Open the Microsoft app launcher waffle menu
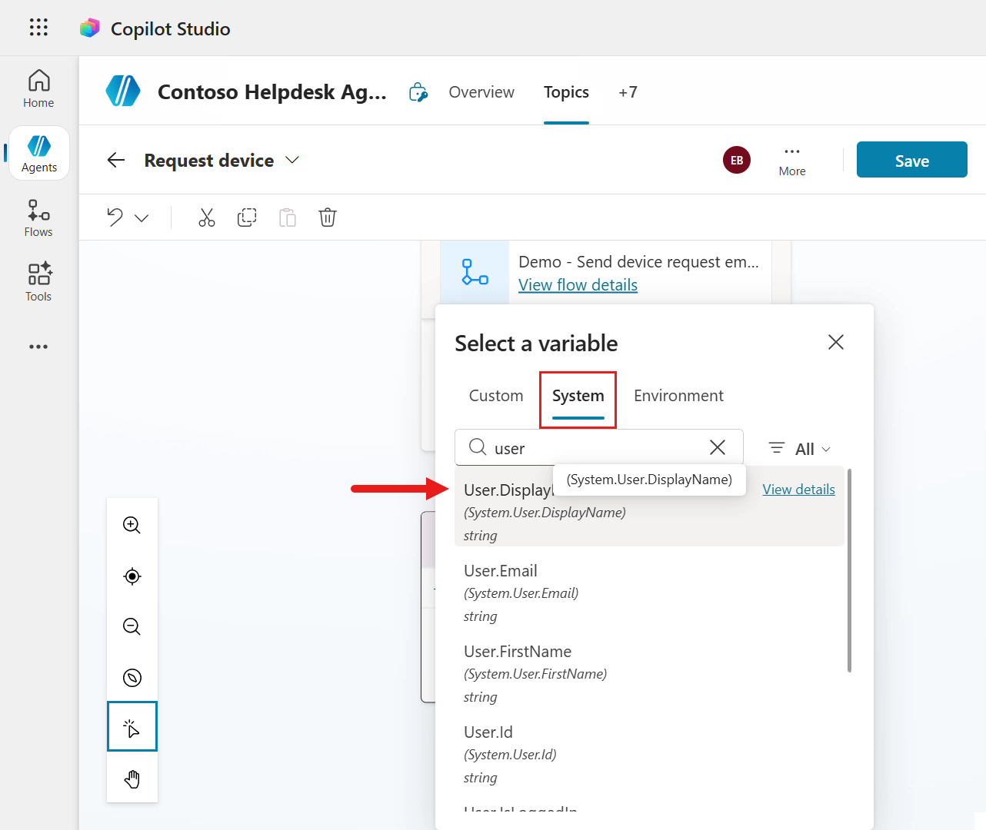 coord(38,28)
